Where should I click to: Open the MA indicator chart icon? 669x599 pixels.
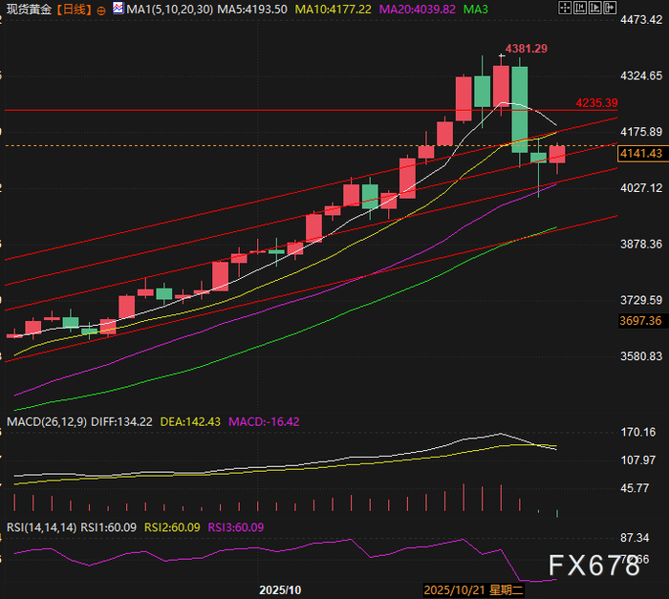tap(119, 8)
